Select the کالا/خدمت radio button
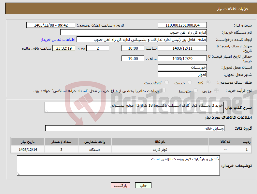257x194 pixels. pyautogui.click(x=166, y=82)
